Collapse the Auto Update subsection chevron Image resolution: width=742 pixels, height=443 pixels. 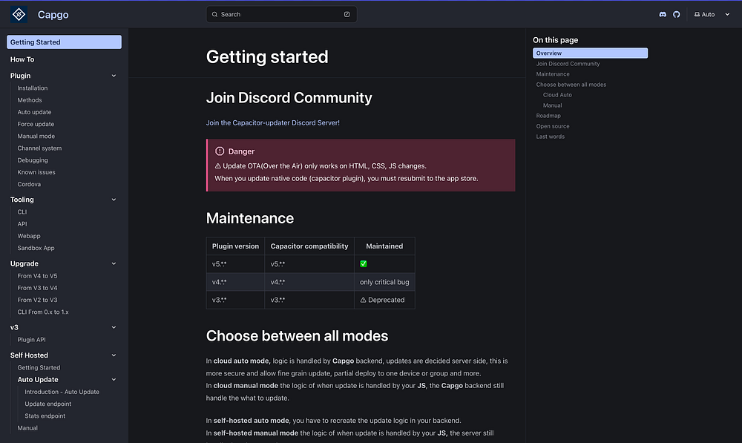(114, 380)
